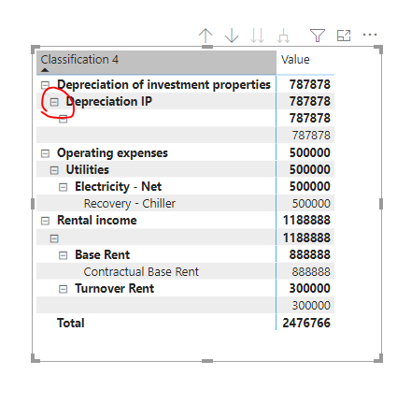Grab the visual's bottom-edge resize handle

pyautogui.click(x=207, y=361)
